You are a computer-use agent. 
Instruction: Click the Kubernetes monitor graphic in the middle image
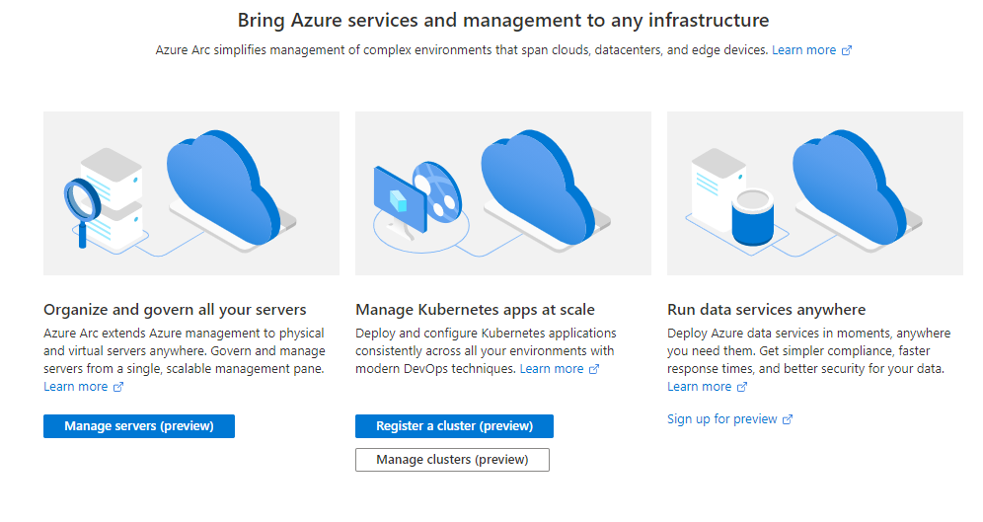tap(400, 199)
